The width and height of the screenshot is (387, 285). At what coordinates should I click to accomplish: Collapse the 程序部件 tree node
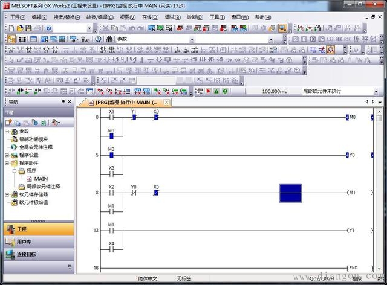(7, 163)
